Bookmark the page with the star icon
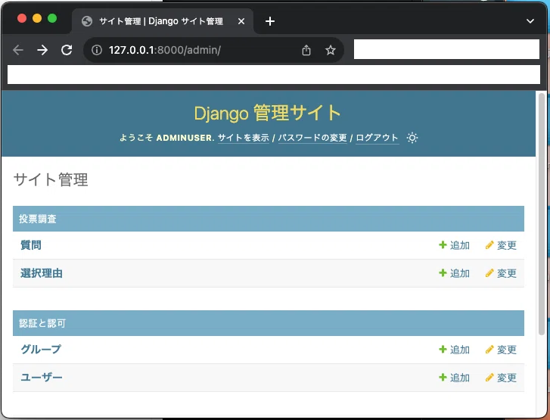 (331, 50)
